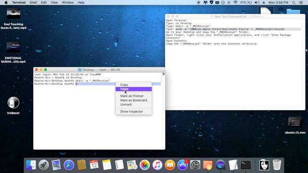Click the round clock-face status icon
308x173 pixels.
tap(223, 2)
